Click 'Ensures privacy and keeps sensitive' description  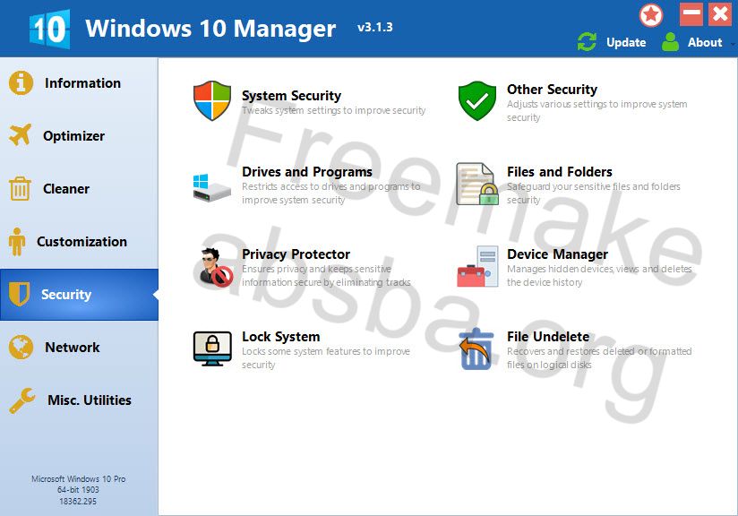[x=316, y=269]
